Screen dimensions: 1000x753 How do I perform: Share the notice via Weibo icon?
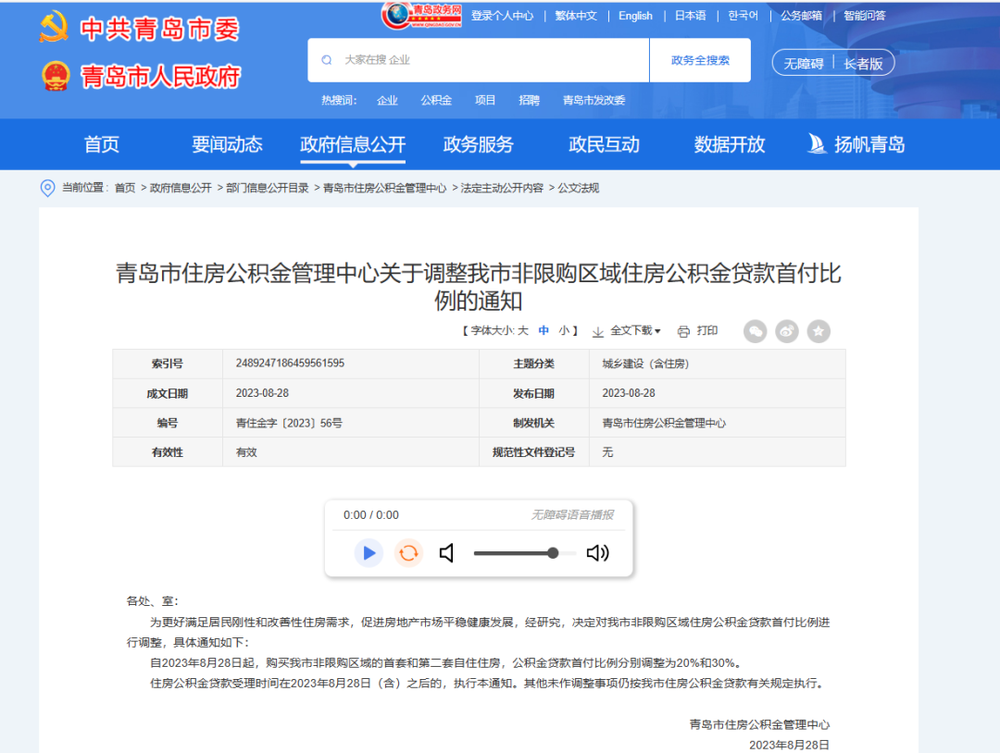pyautogui.click(x=787, y=331)
